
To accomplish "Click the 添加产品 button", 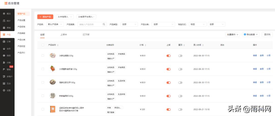I will tap(45, 17).
